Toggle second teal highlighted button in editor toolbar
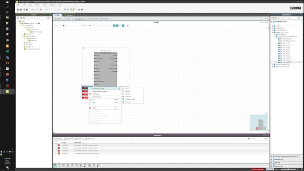This screenshot has height=171, width=304. click(117, 26)
